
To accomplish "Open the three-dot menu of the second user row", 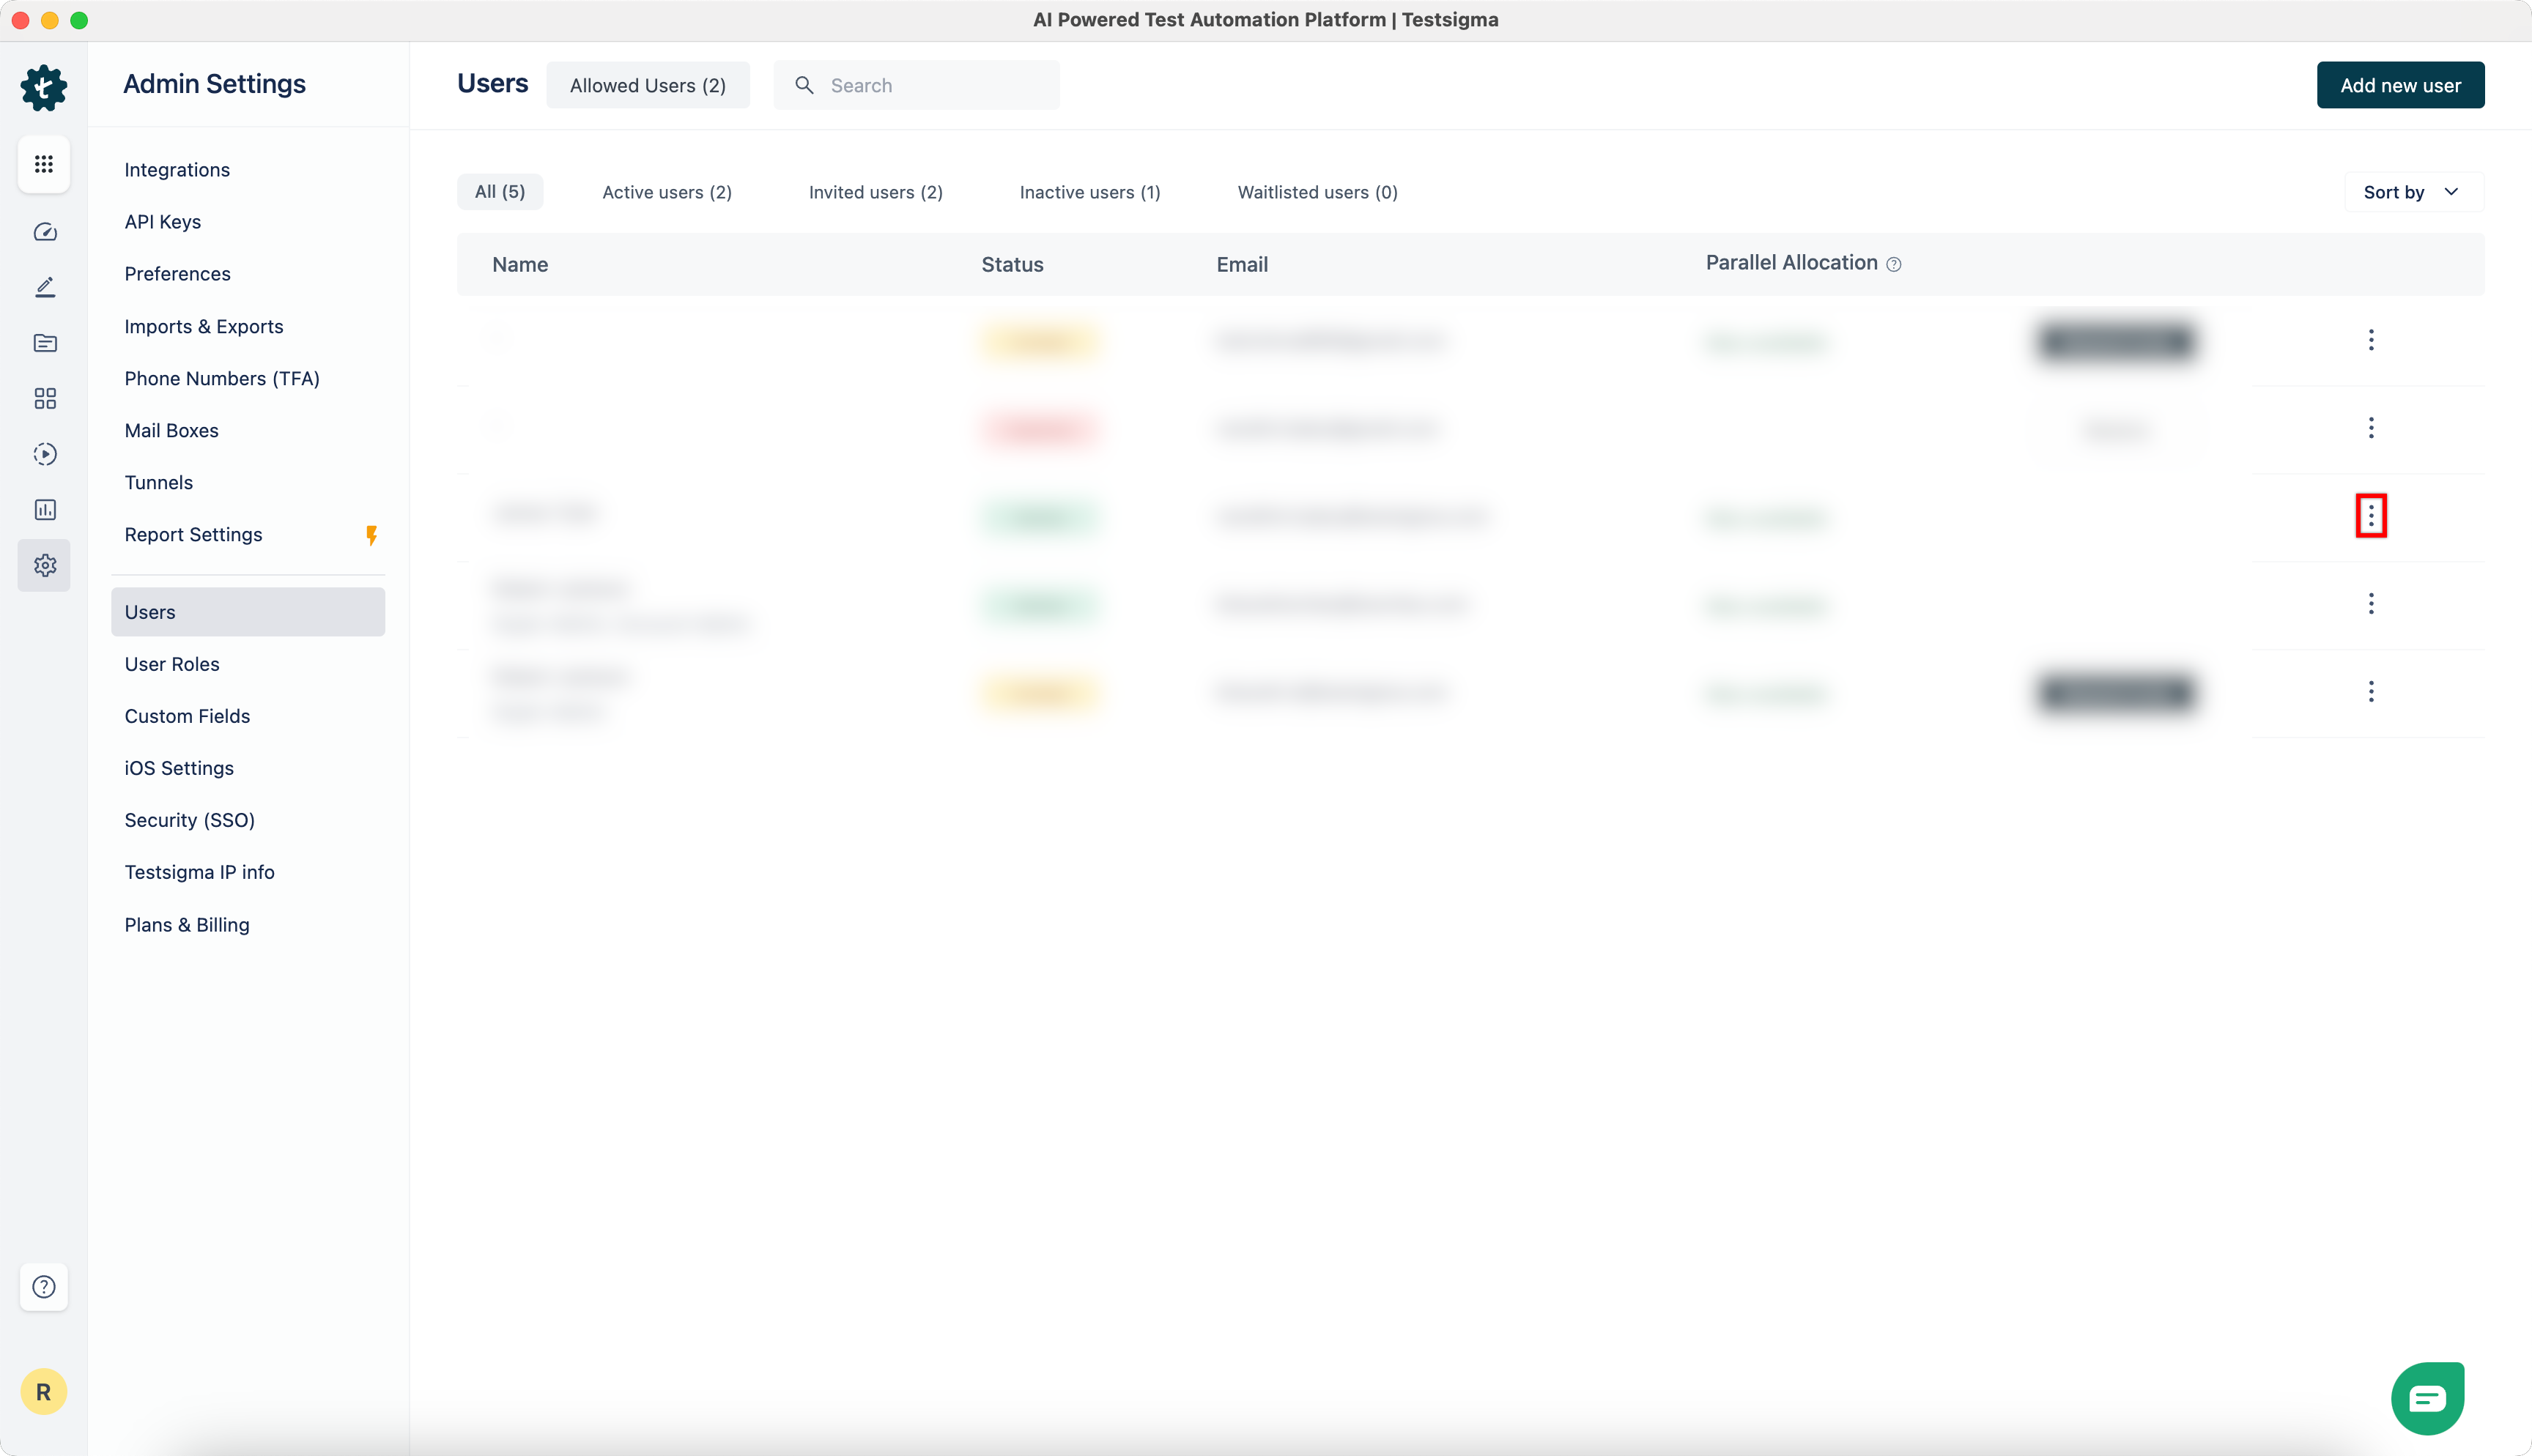I will [2371, 428].
